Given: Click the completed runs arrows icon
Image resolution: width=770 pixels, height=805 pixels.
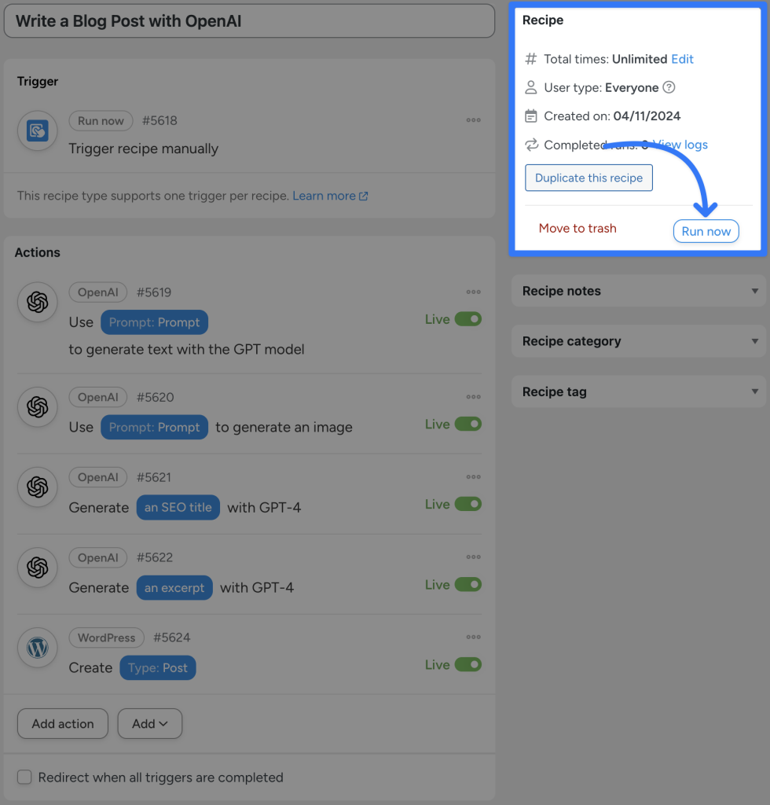Looking at the screenshot, I should [532, 145].
